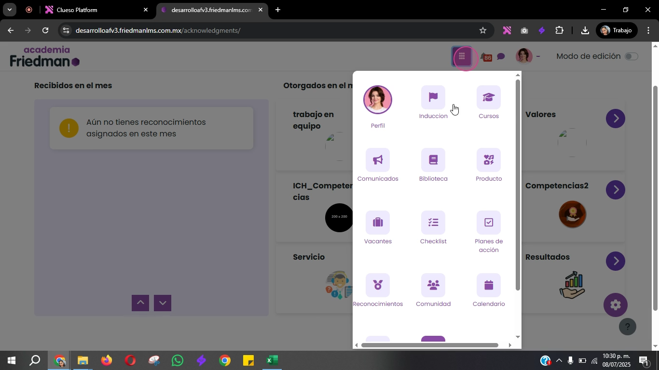This screenshot has height=370, width=659.
Task: Open the Comunidad people icon
Action: click(433, 285)
